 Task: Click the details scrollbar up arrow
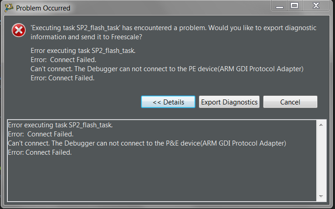(x=321, y=125)
